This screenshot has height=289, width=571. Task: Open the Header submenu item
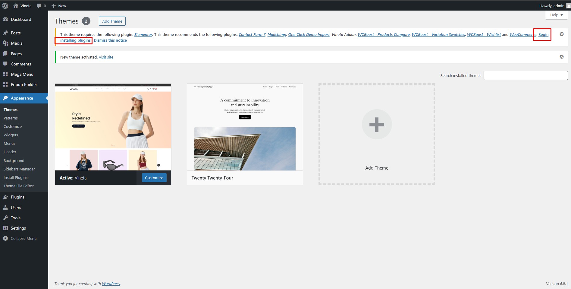(x=10, y=152)
